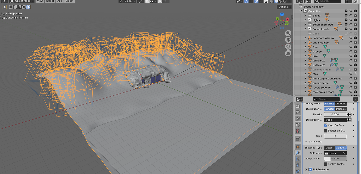Click the proportional editing icon in the header
The image size is (361, 174).
coord(160,1)
